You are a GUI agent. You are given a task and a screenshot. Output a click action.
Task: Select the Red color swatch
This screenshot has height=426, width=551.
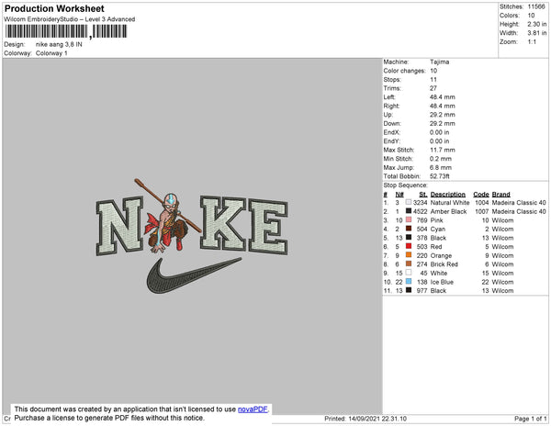click(x=409, y=246)
